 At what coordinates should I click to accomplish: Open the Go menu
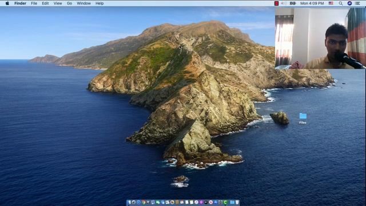69,3
